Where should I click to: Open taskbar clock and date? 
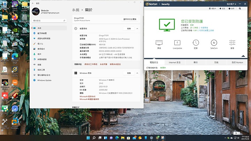coord(245,138)
